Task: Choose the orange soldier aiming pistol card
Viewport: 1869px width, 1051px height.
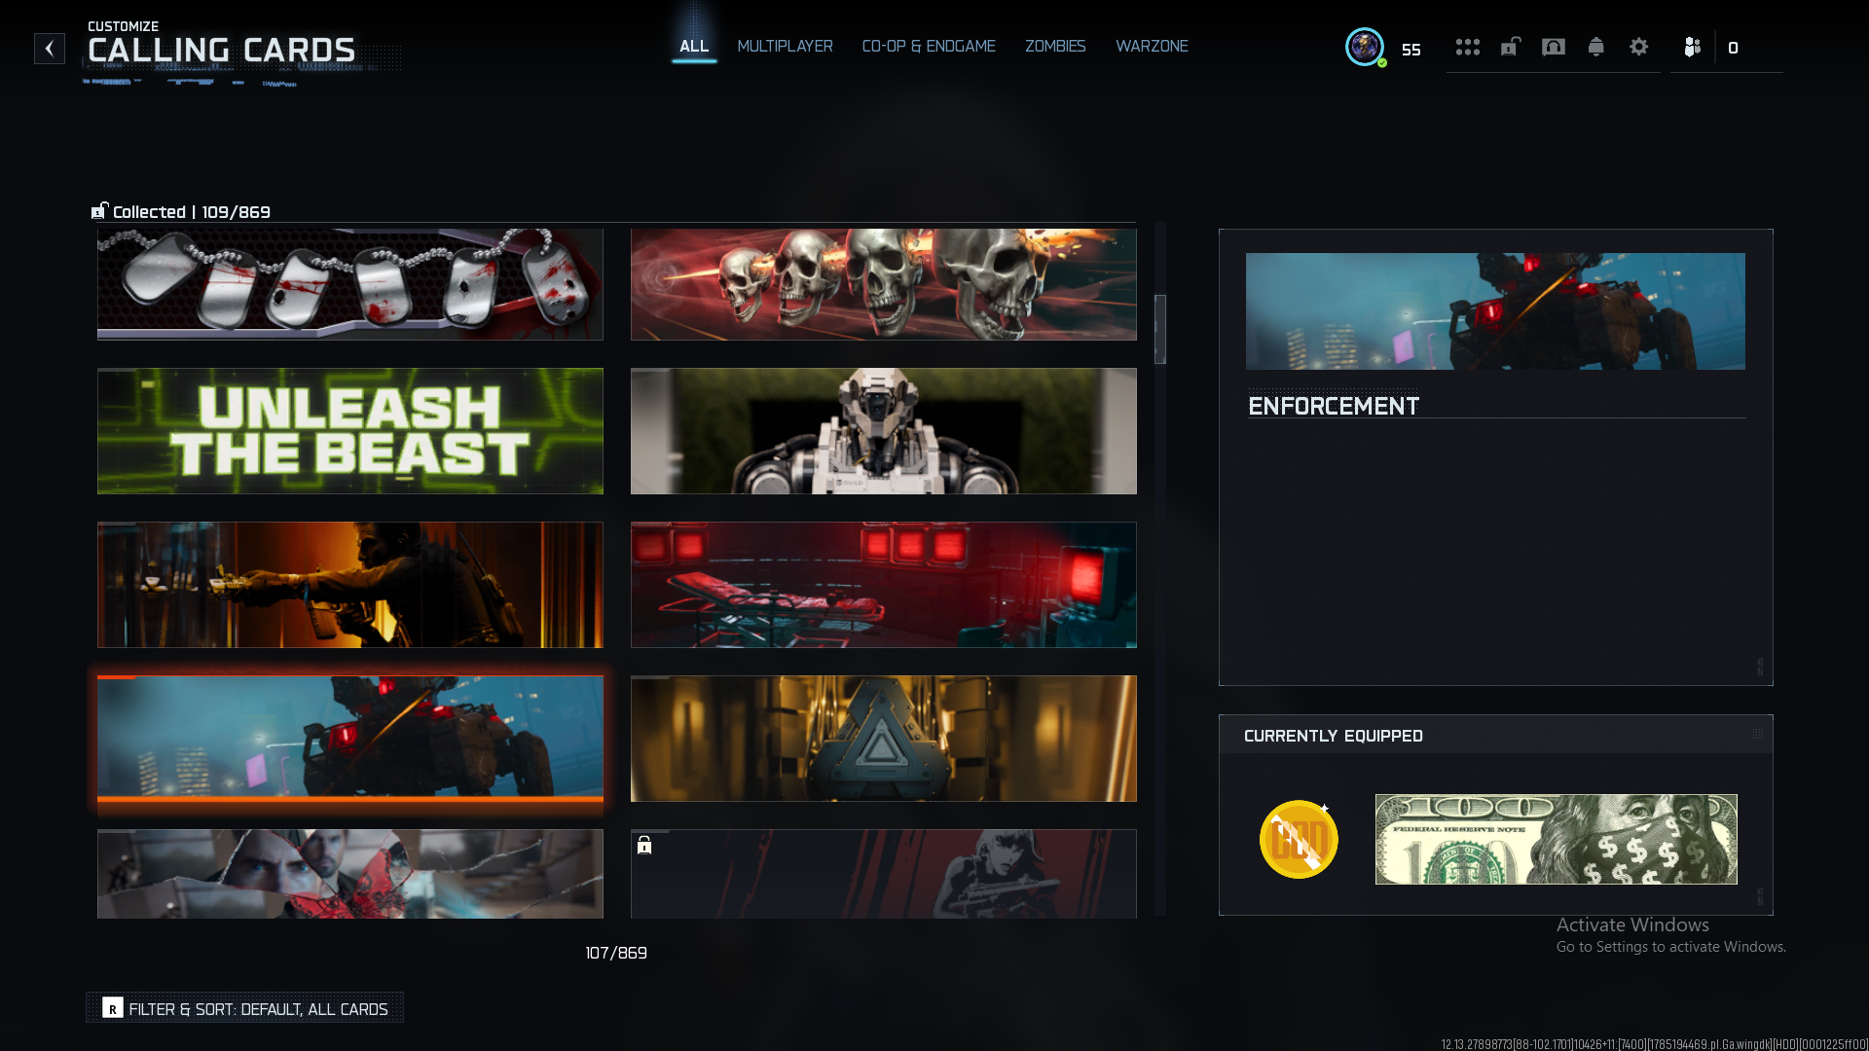Action: (350, 585)
